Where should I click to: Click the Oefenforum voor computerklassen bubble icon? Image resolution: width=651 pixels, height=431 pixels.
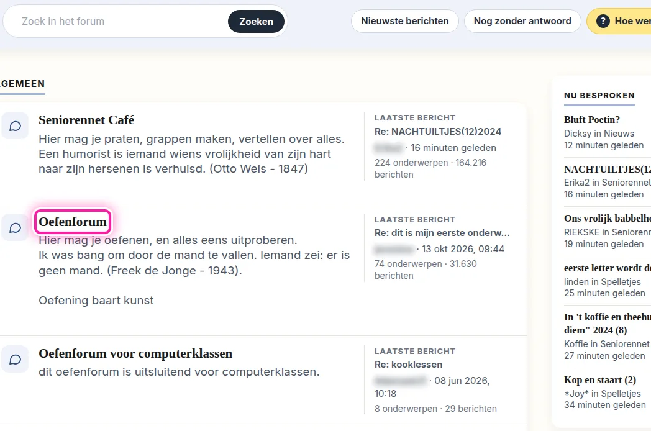pyautogui.click(x=15, y=359)
